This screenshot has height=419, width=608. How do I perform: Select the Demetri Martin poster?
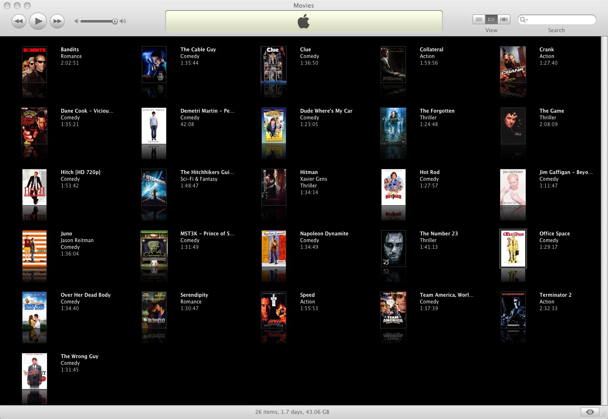coord(154,126)
